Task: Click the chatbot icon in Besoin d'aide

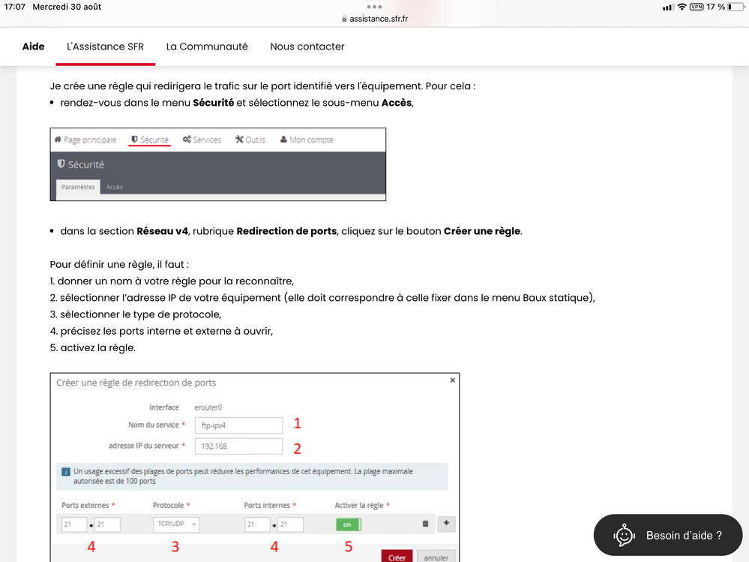Action: [624, 535]
